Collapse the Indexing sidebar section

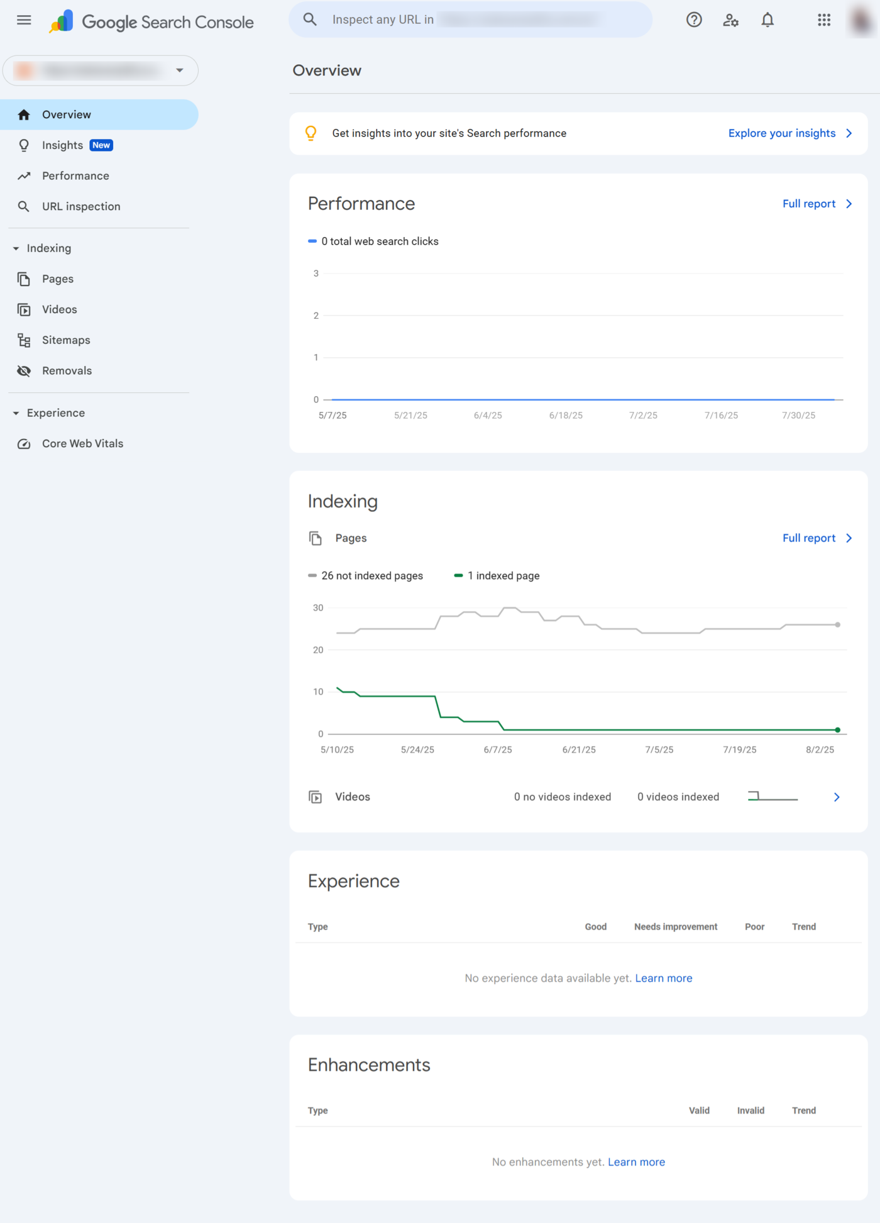tap(16, 248)
